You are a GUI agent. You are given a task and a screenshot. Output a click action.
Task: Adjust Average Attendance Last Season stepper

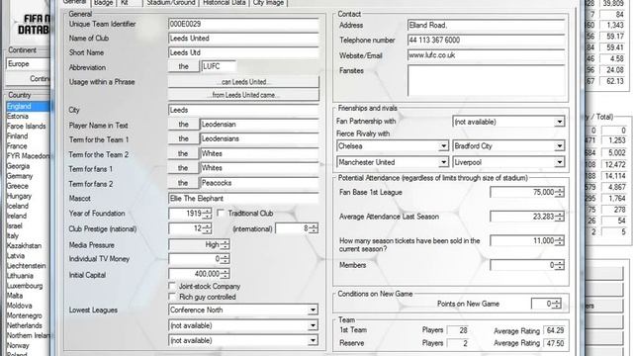coord(560,217)
